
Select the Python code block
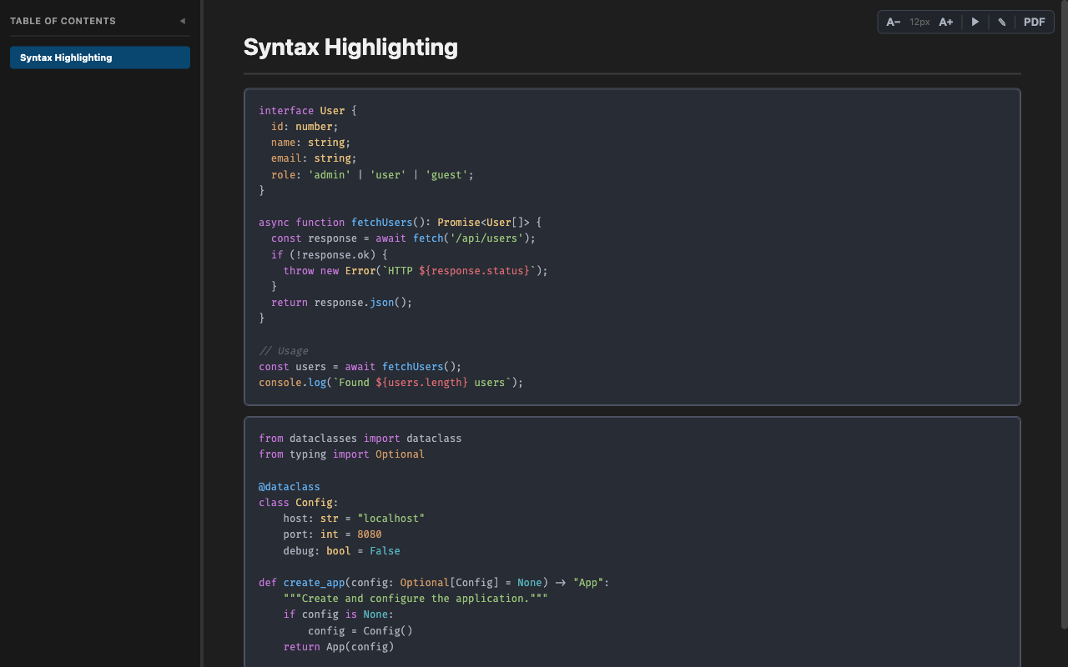click(632, 542)
